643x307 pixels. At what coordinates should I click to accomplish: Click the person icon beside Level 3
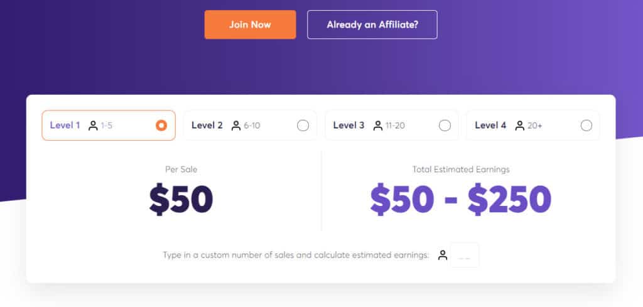pyautogui.click(x=377, y=126)
